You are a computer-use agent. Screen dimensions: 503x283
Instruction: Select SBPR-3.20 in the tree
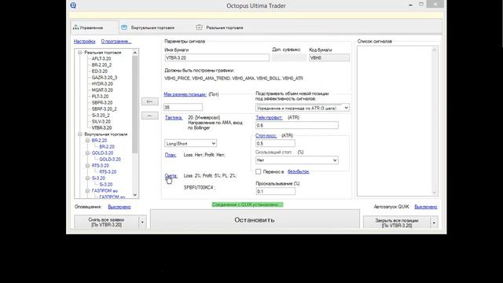(x=102, y=103)
